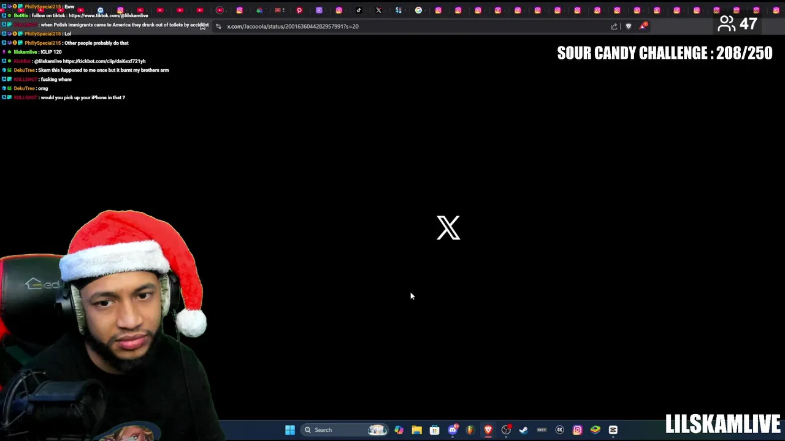Open the Windows Start menu
This screenshot has width=785, height=441.
point(290,430)
